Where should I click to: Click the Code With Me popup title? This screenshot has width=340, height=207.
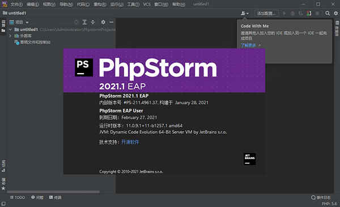[x=255, y=26]
